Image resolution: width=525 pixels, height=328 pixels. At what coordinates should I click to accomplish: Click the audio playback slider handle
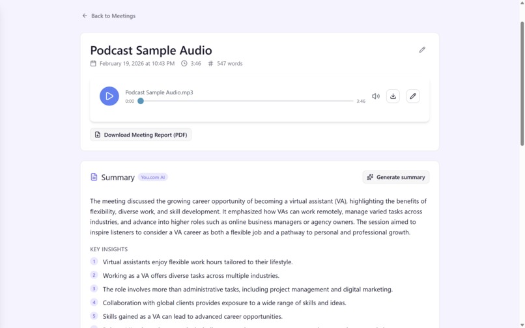141,101
